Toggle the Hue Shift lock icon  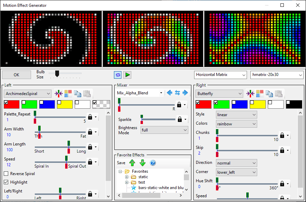[282, 184]
